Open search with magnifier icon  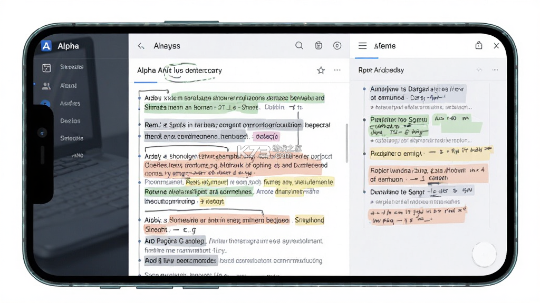(300, 45)
